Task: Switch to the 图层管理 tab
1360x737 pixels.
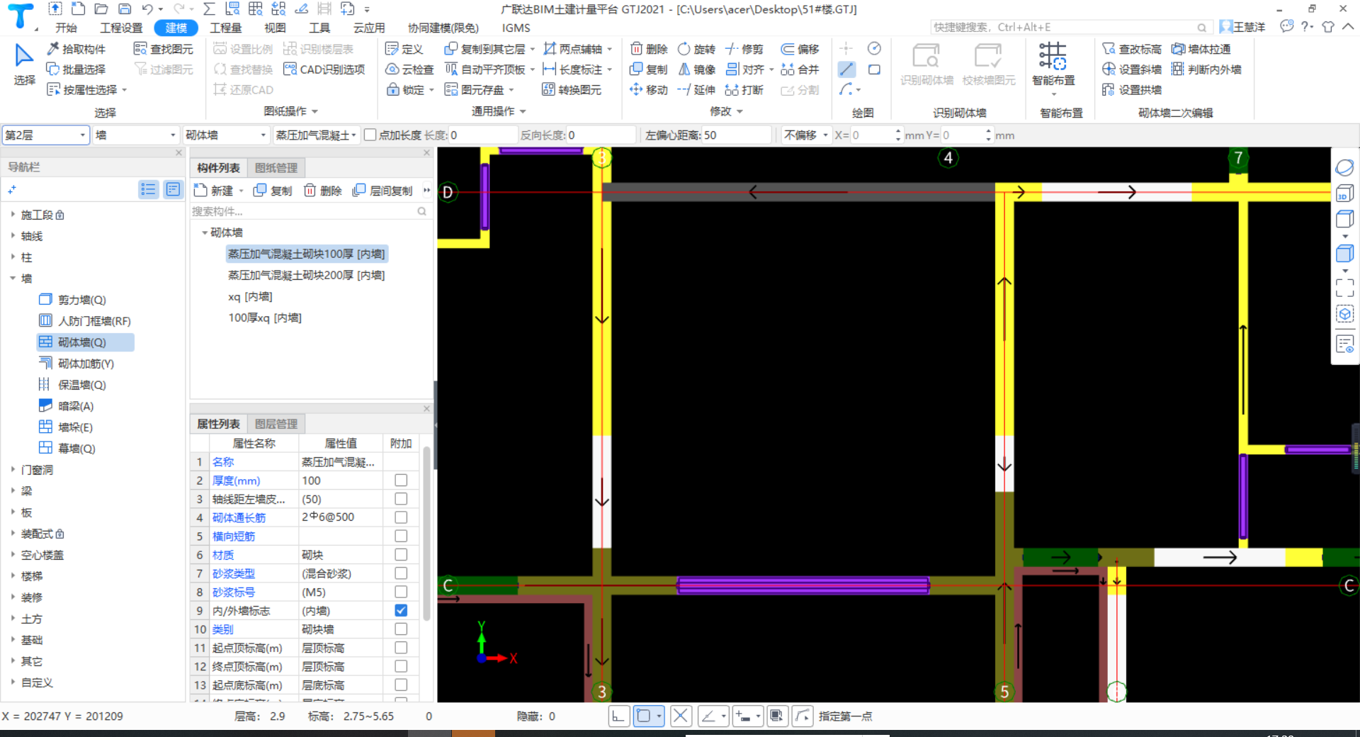Action: pyautogui.click(x=276, y=424)
